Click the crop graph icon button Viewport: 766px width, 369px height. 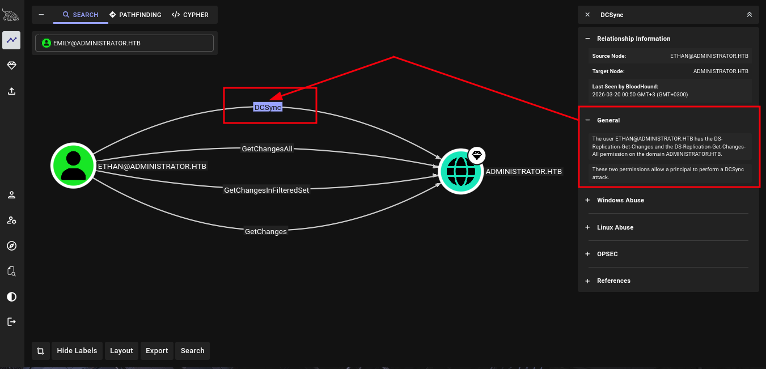point(41,351)
